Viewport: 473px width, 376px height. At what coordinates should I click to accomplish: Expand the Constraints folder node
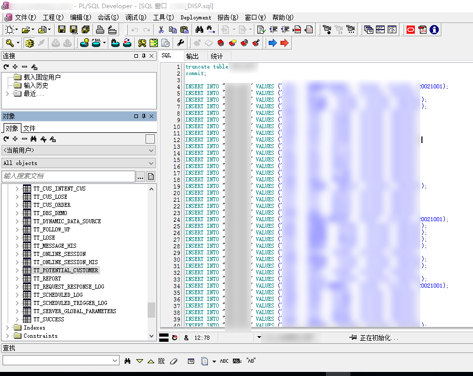(x=8, y=336)
